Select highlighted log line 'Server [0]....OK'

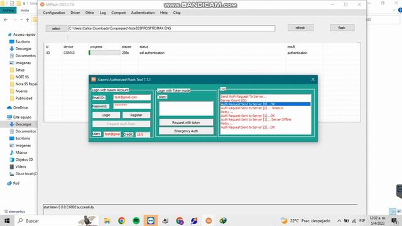pos(266,104)
